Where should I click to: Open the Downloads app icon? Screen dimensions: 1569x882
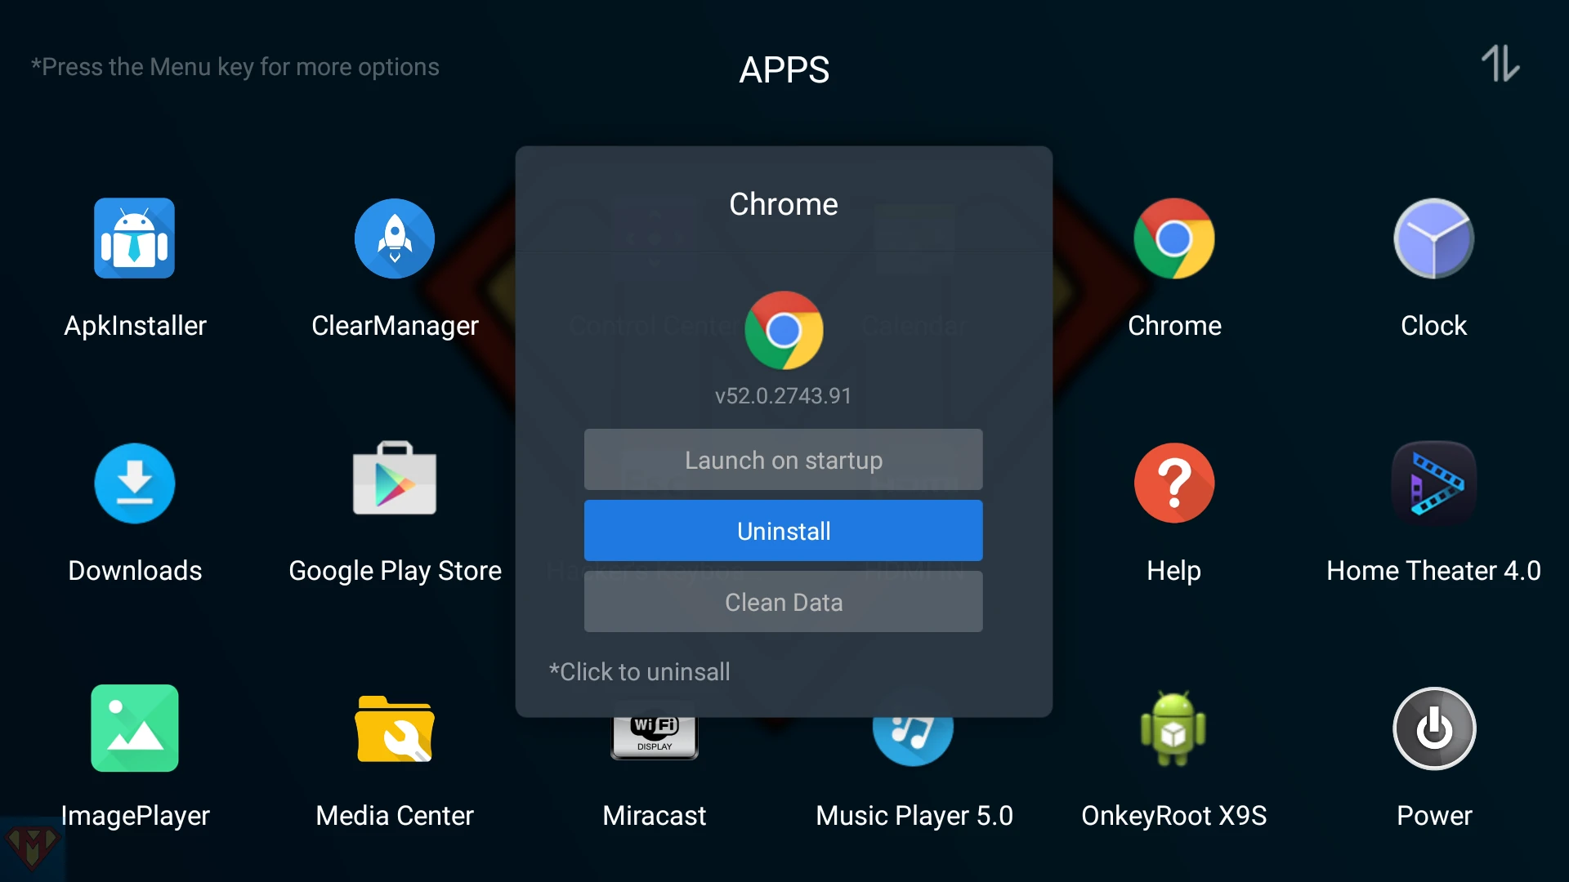(135, 483)
